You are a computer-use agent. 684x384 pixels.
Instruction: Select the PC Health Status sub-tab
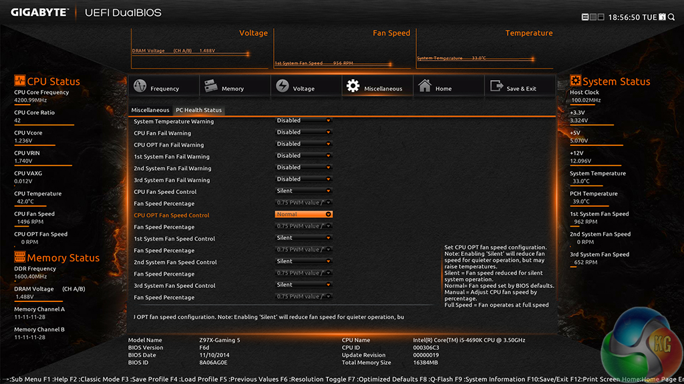(198, 110)
